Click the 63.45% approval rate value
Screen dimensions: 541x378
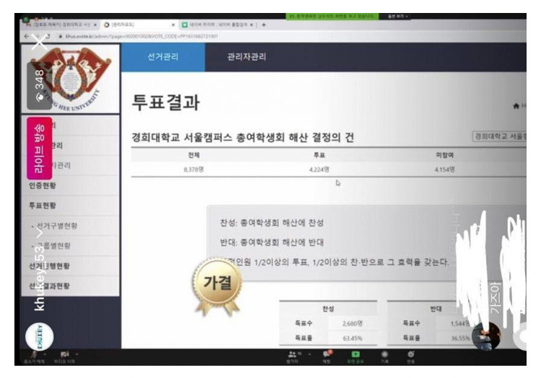click(x=352, y=338)
